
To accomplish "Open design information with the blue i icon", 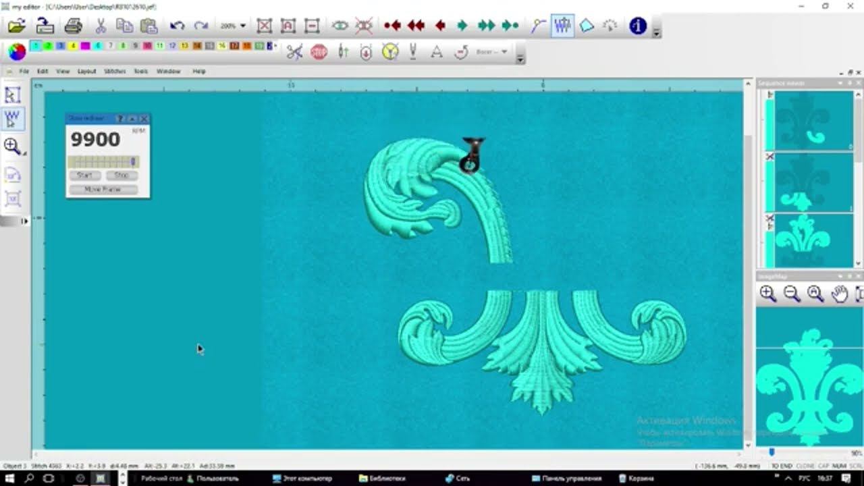I will coord(638,26).
